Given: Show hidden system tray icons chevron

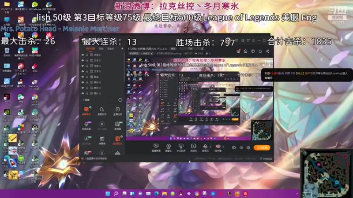Looking at the screenshot, I should (297, 194).
